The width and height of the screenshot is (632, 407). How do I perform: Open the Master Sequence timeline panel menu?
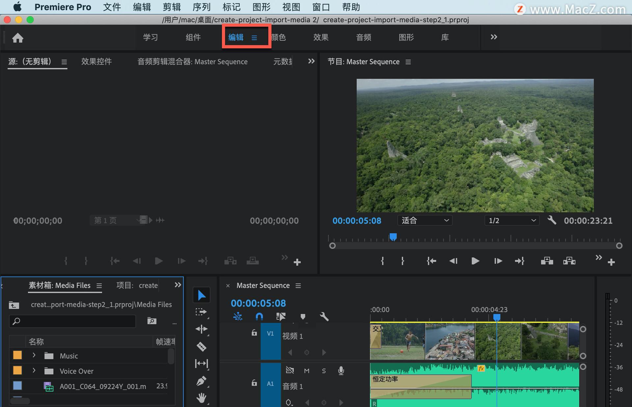[x=298, y=286]
